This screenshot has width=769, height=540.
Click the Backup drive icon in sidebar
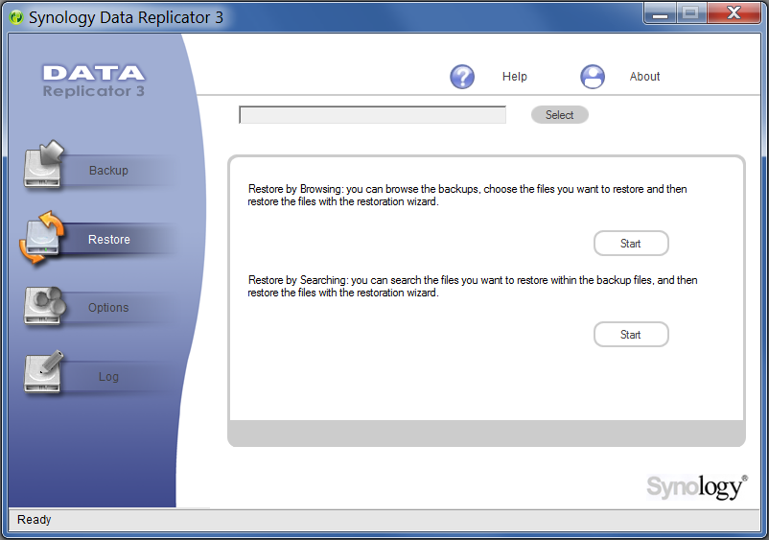[x=43, y=164]
